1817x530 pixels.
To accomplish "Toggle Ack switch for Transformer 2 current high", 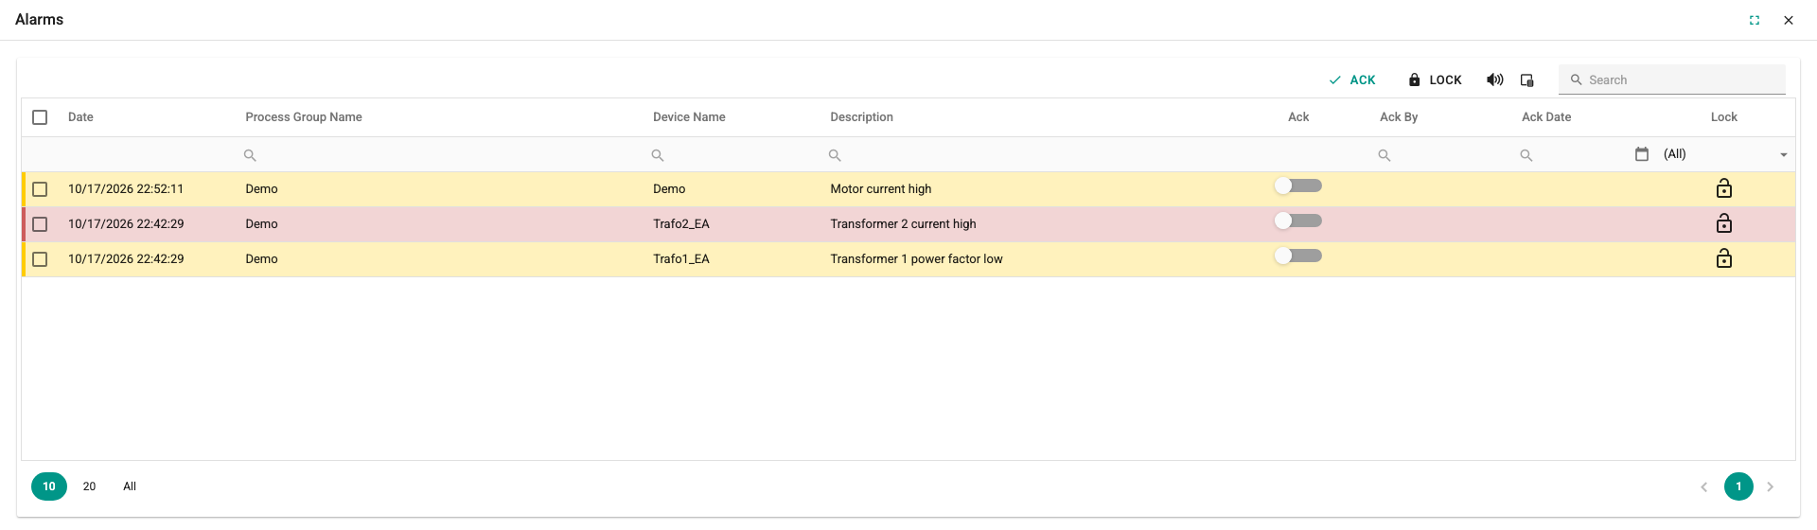I will click(x=1298, y=221).
